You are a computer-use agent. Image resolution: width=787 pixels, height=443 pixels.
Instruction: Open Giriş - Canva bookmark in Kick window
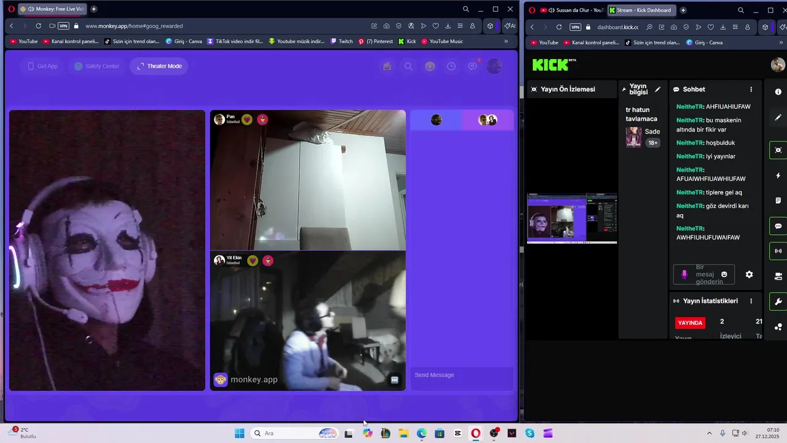point(704,42)
